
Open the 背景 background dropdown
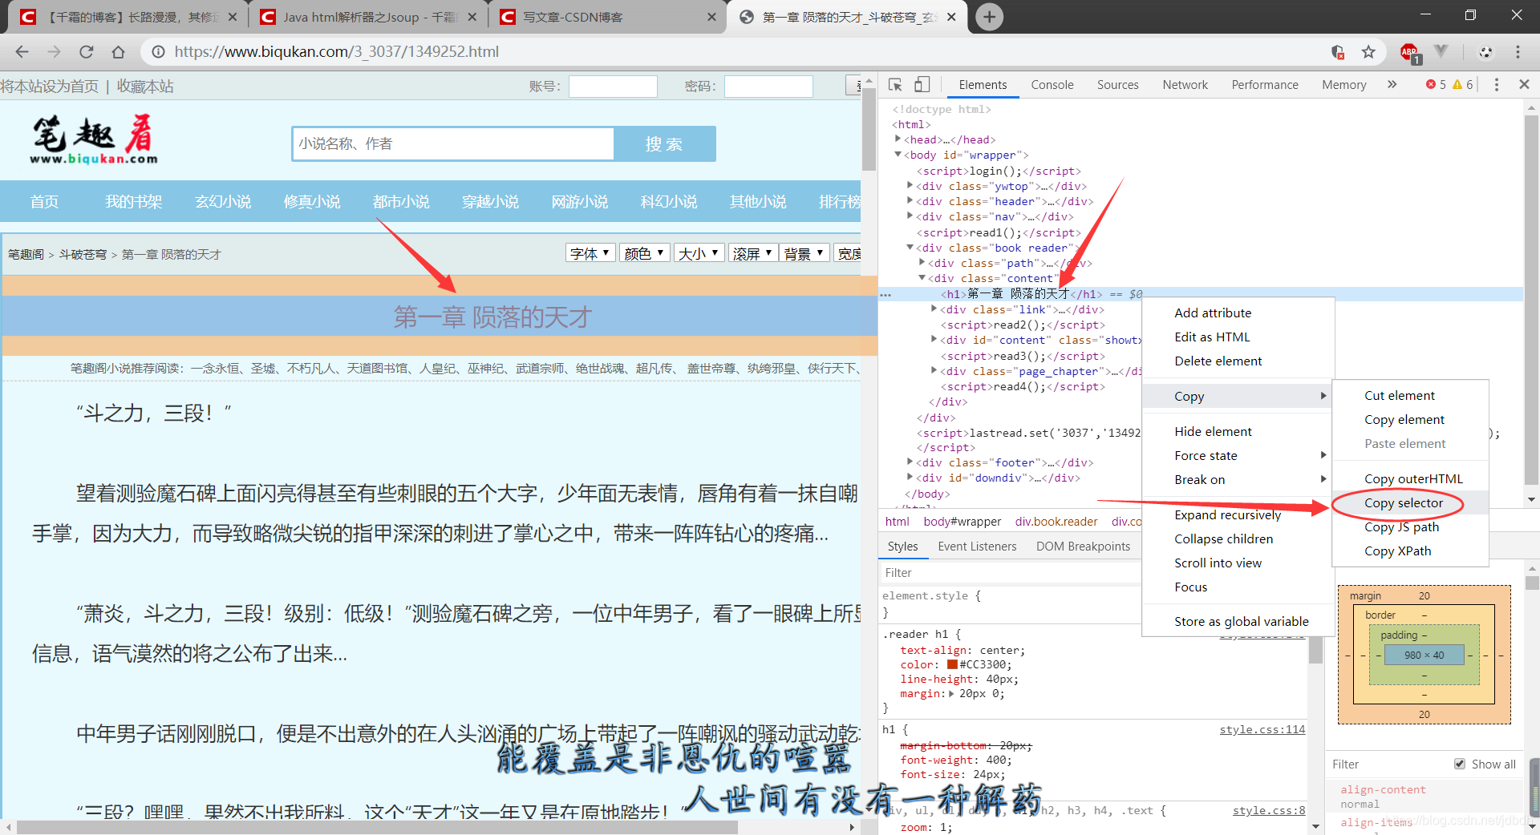point(804,253)
